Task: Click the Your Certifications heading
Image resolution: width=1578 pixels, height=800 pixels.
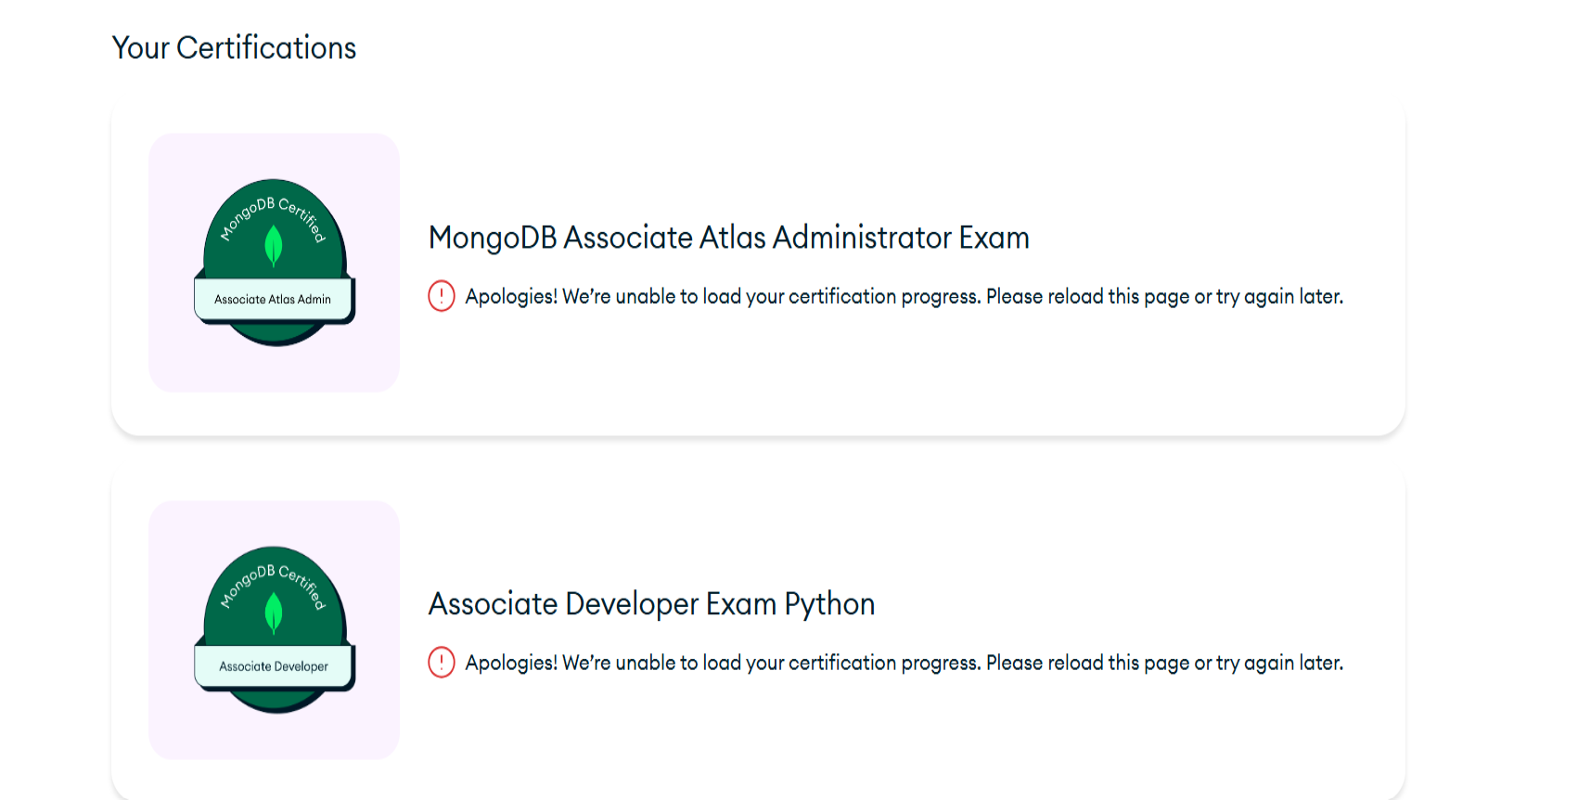Action: [234, 48]
